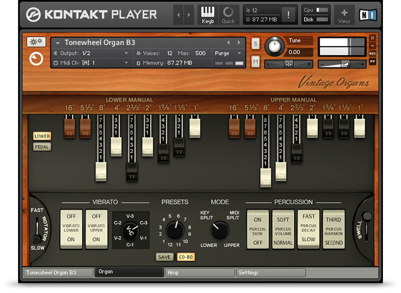The image size is (401, 293).
Task: Expand the instrument name dropdown triangle
Action: coord(58,43)
